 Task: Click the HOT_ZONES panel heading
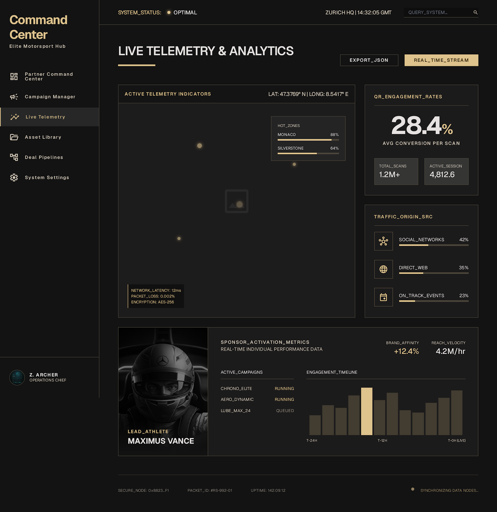click(289, 126)
